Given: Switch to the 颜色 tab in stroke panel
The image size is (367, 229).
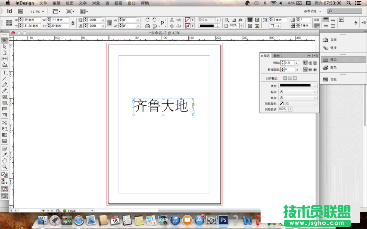Looking at the screenshot, I should pyautogui.click(x=277, y=56).
